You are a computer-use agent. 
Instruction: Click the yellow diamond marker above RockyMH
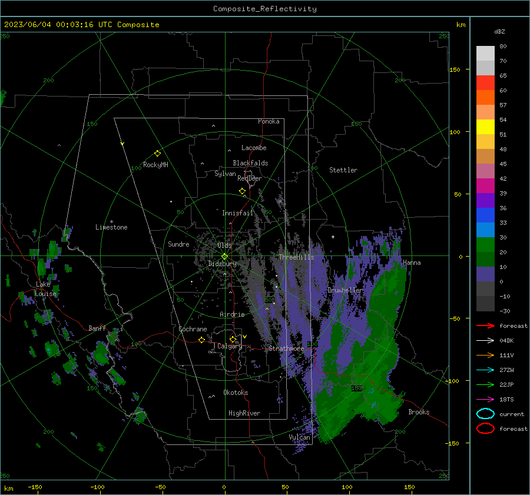[157, 154]
